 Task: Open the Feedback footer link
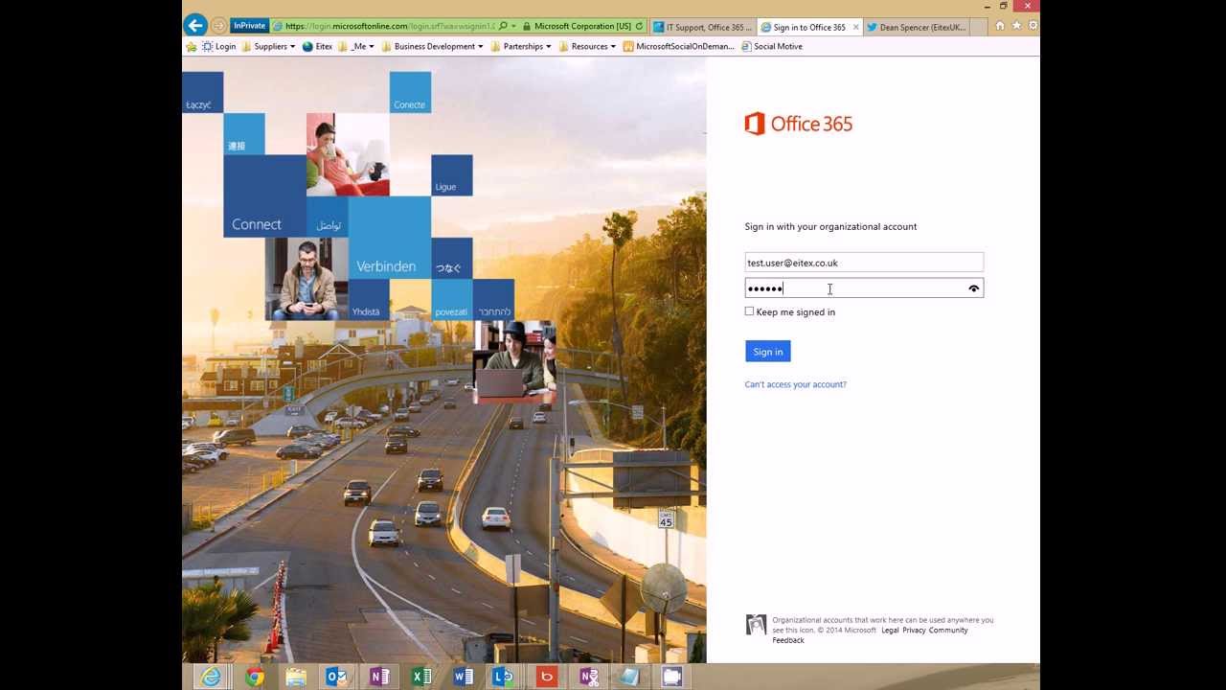tap(788, 640)
